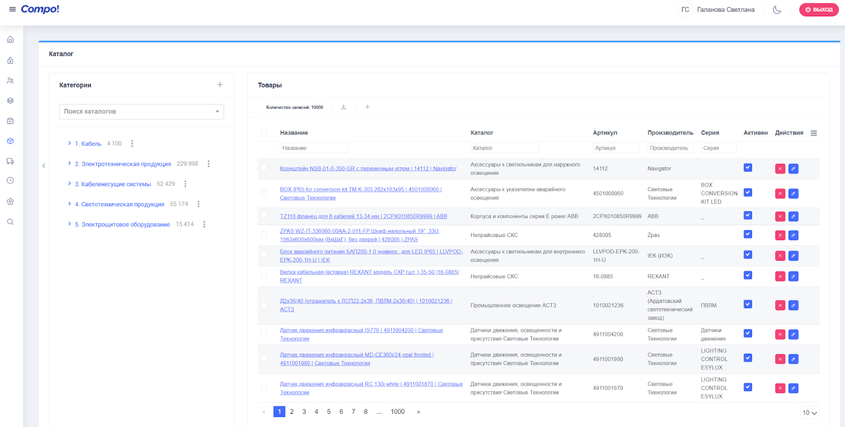This screenshot has height=427, width=845.
Task: Open the TZ110 фланец для 8 кабелей link
Action: tap(363, 216)
